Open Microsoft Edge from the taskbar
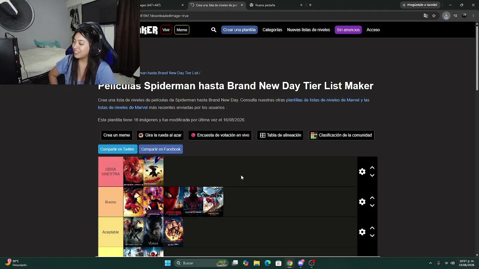 pos(268,263)
